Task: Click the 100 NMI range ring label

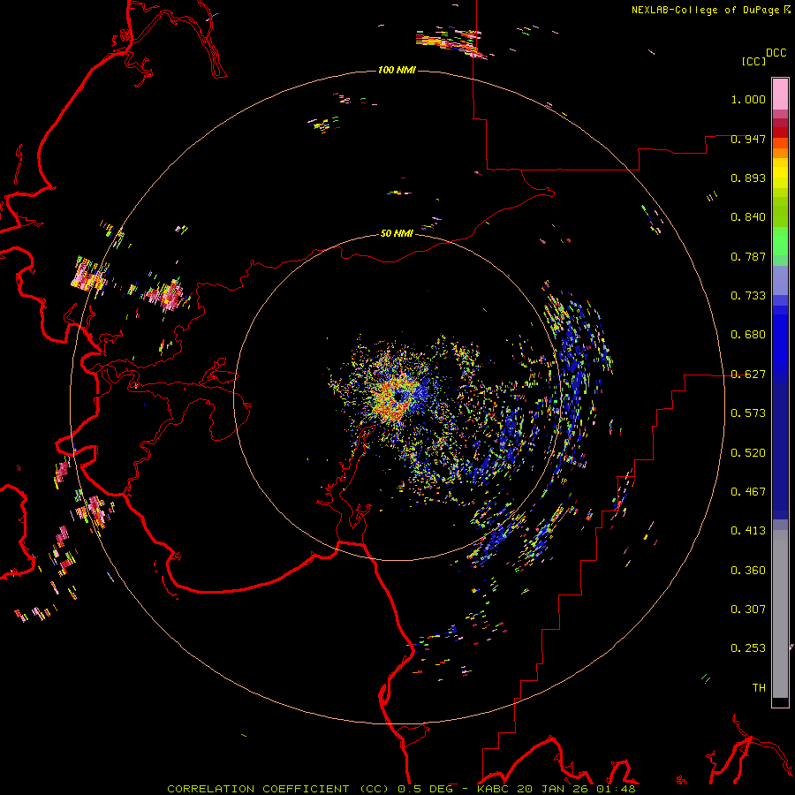Action: coord(397,70)
